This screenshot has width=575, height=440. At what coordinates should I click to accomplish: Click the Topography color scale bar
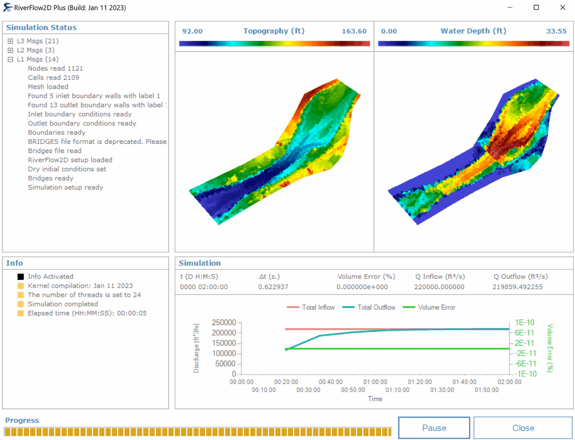coord(274,43)
